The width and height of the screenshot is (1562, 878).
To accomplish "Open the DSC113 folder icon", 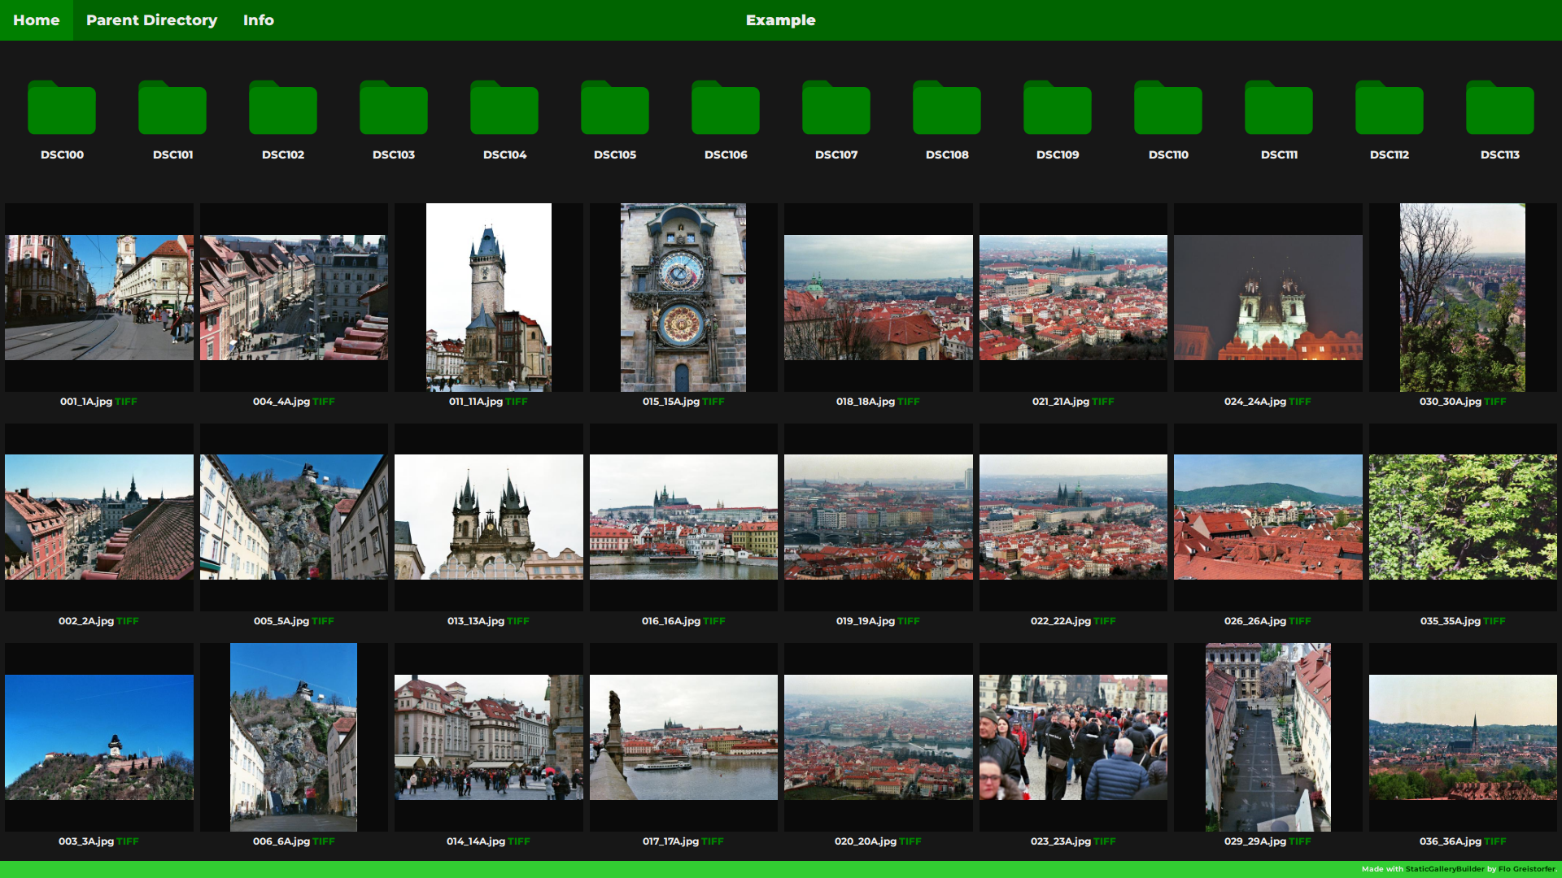I will (1500, 108).
